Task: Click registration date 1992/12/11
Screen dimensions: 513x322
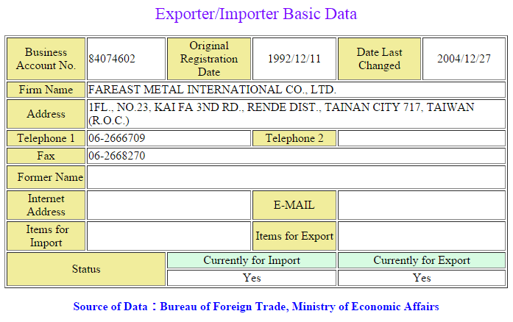Action: (x=294, y=59)
